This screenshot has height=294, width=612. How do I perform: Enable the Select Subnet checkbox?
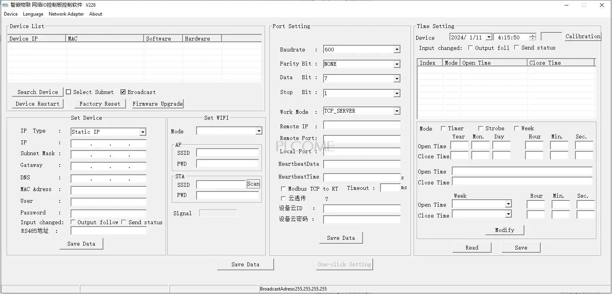69,92
